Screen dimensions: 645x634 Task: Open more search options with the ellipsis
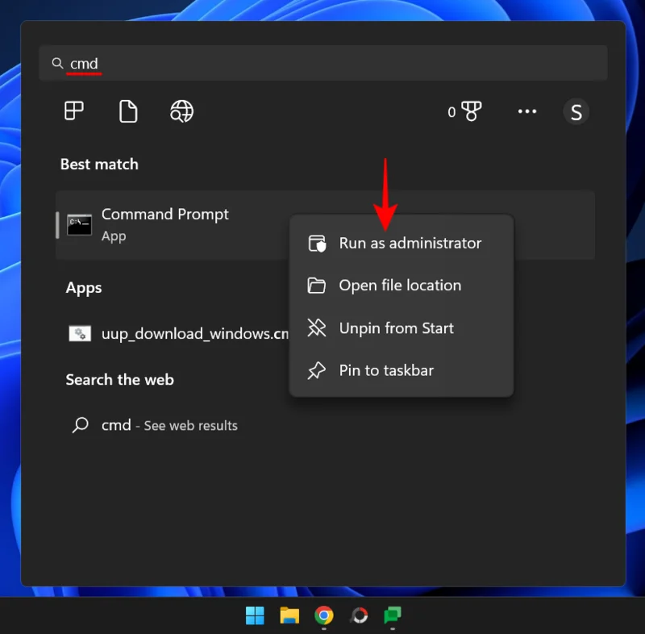(x=527, y=111)
